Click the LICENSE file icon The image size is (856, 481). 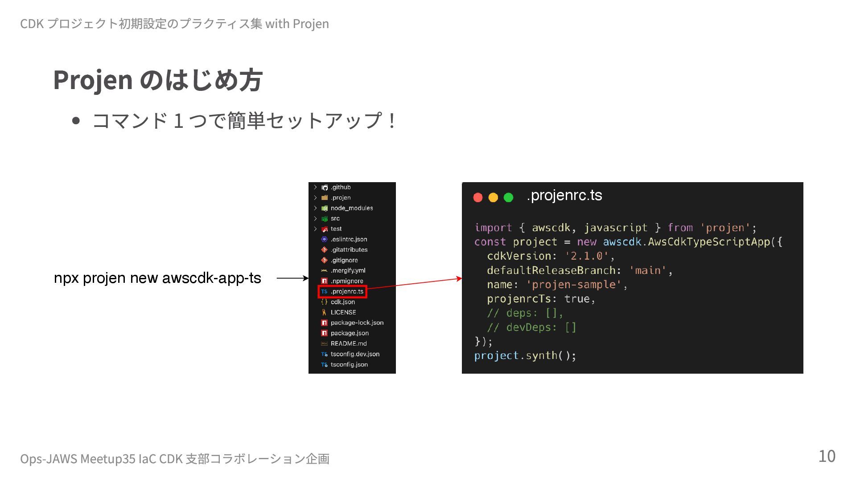[325, 312]
